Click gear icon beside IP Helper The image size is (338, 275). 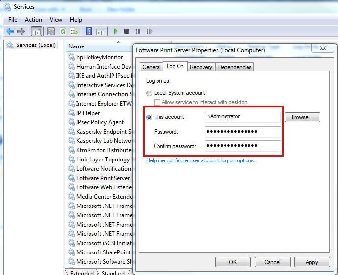[x=71, y=113]
